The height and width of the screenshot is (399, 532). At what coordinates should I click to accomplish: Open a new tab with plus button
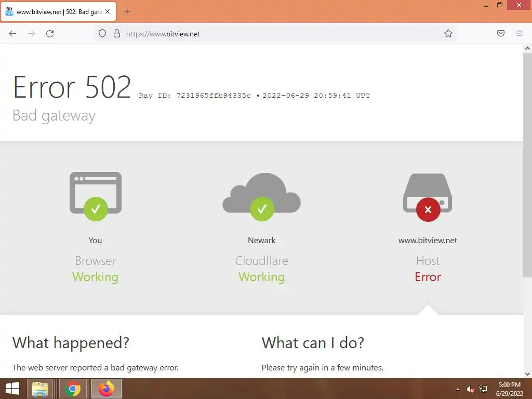tap(127, 12)
